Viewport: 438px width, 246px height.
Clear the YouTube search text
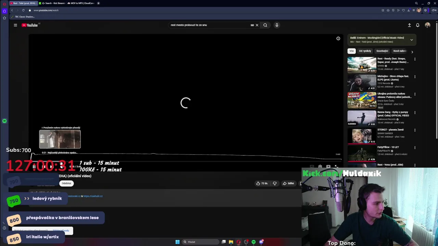(257, 25)
